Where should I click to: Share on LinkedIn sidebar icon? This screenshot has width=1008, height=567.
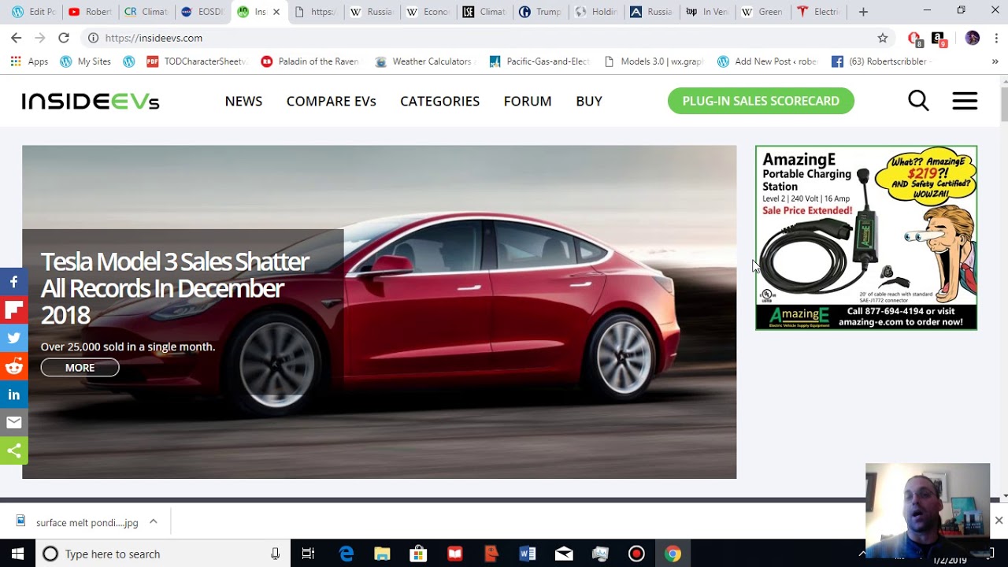(14, 395)
